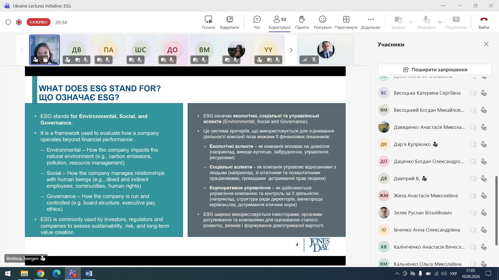
Task: Leave the meeting via Вийти
Action: click(484, 22)
